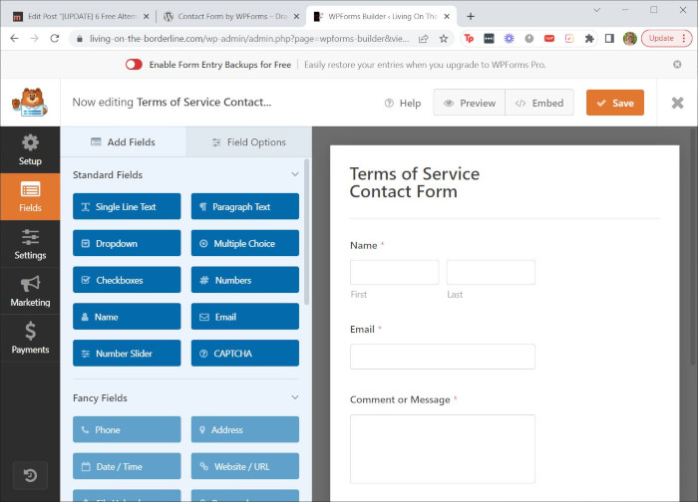Screen dimensions: 698x502
Task: Open the browser side panel icon
Action: [609, 39]
